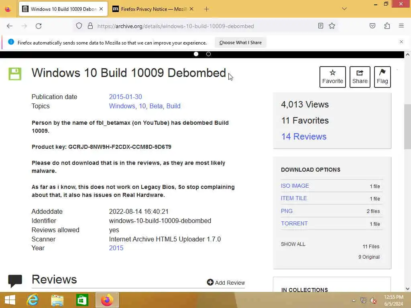Click SHOW ALL download files
Screen dimensions: 411x308
pyautogui.click(x=293, y=244)
